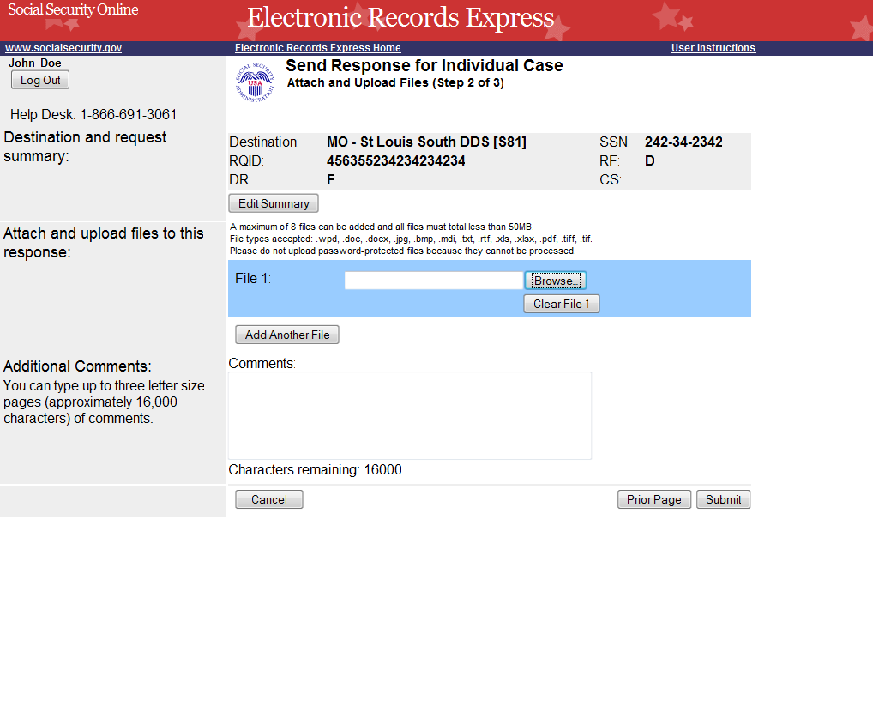The height and width of the screenshot is (725, 873).
Task: Click the Social Security Administration seal logo
Action: (x=255, y=82)
